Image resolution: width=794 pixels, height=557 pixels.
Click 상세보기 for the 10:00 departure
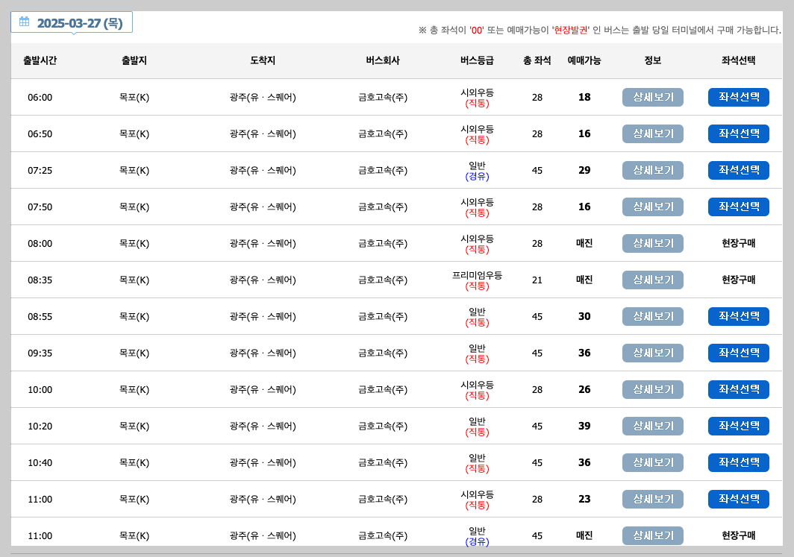(x=652, y=389)
